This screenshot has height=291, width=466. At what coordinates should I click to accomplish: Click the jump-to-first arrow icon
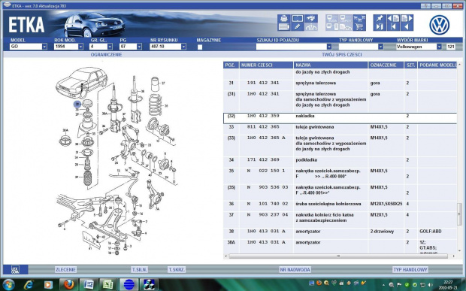[x=393, y=27]
